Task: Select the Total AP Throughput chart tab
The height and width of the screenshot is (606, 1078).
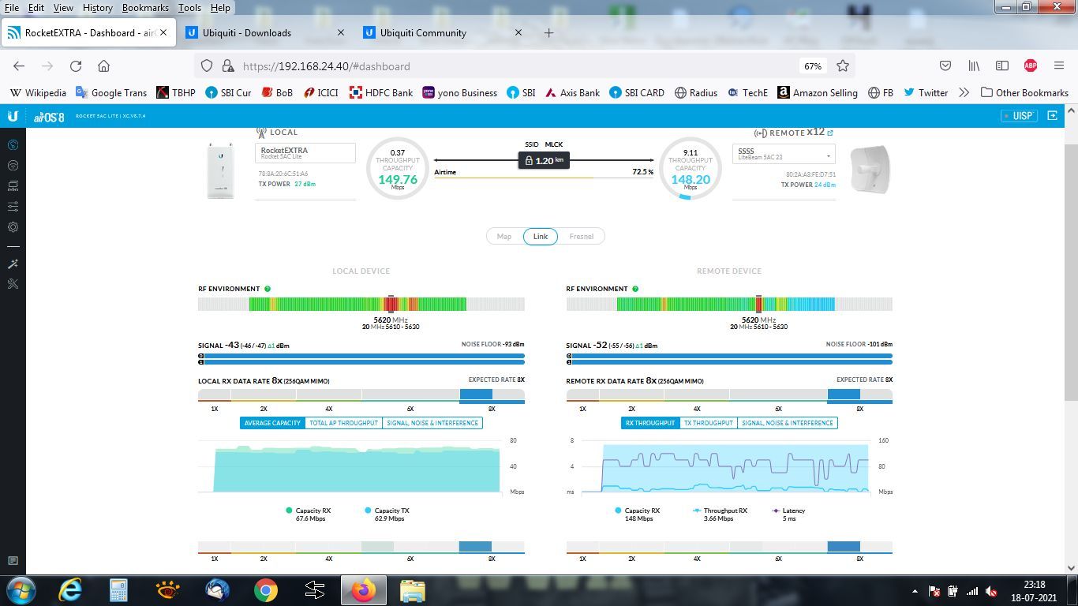Action: pos(343,423)
